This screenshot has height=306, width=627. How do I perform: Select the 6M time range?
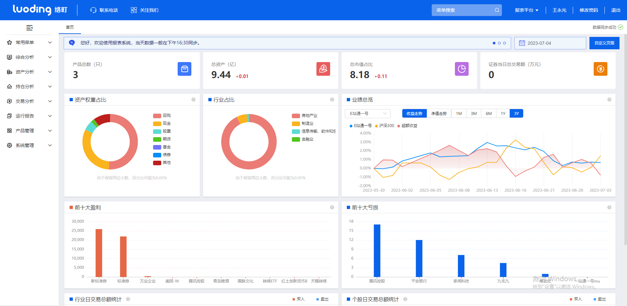click(x=489, y=113)
